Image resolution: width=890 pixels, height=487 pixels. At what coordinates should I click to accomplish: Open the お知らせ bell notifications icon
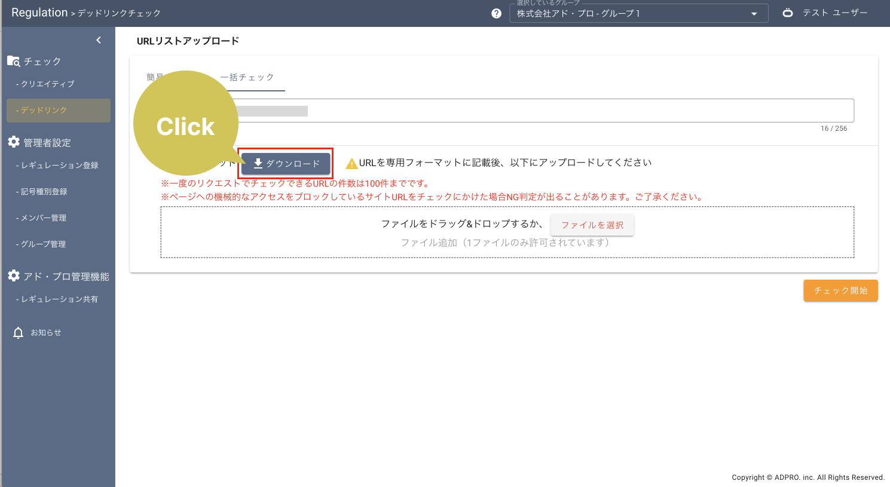(x=19, y=333)
